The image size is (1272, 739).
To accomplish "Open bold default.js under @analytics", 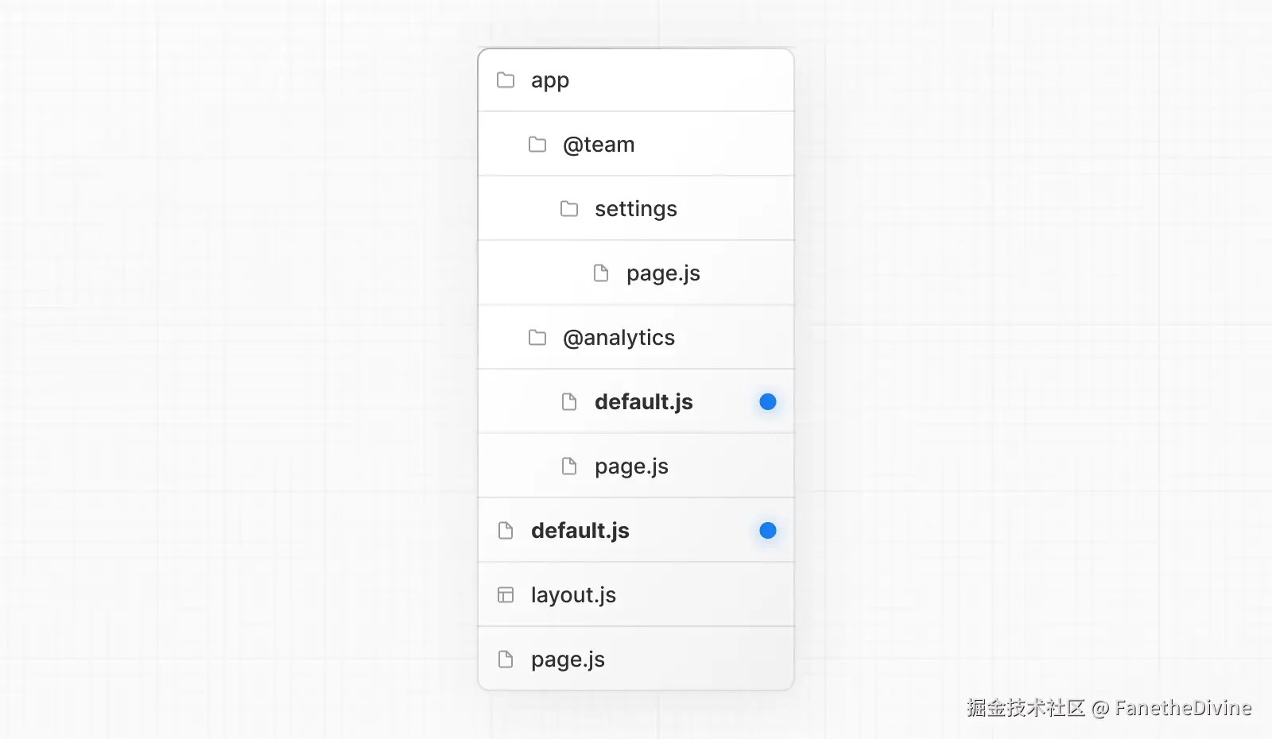I will (x=644, y=402).
